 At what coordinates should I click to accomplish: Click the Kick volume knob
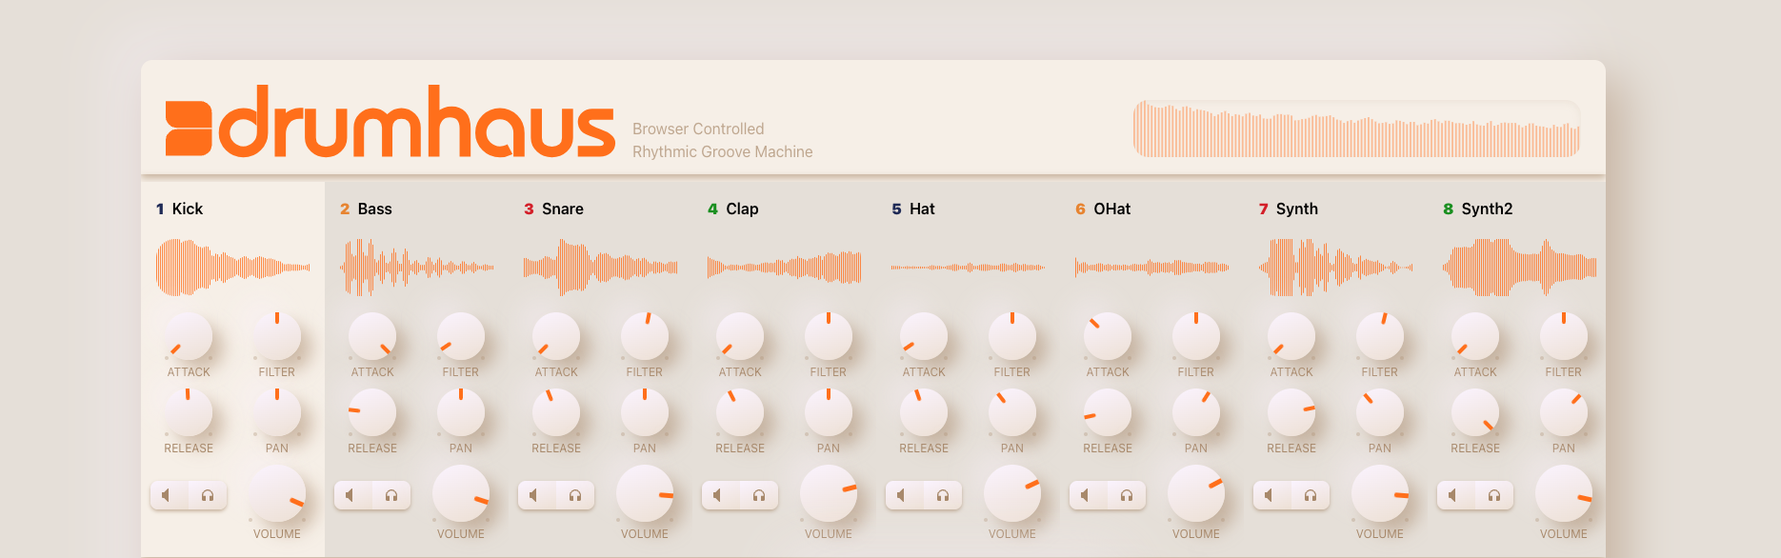click(277, 494)
